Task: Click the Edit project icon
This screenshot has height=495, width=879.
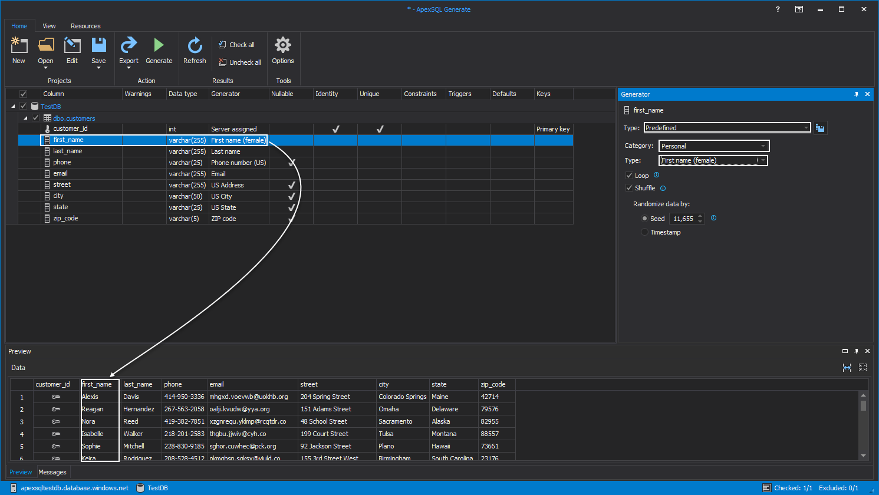Action: (x=72, y=45)
